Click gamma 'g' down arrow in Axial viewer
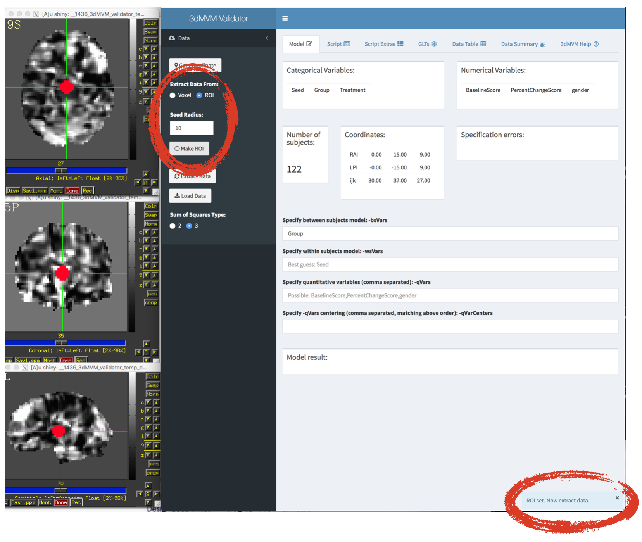Screen dimensions: 642x542 (x=146, y=74)
